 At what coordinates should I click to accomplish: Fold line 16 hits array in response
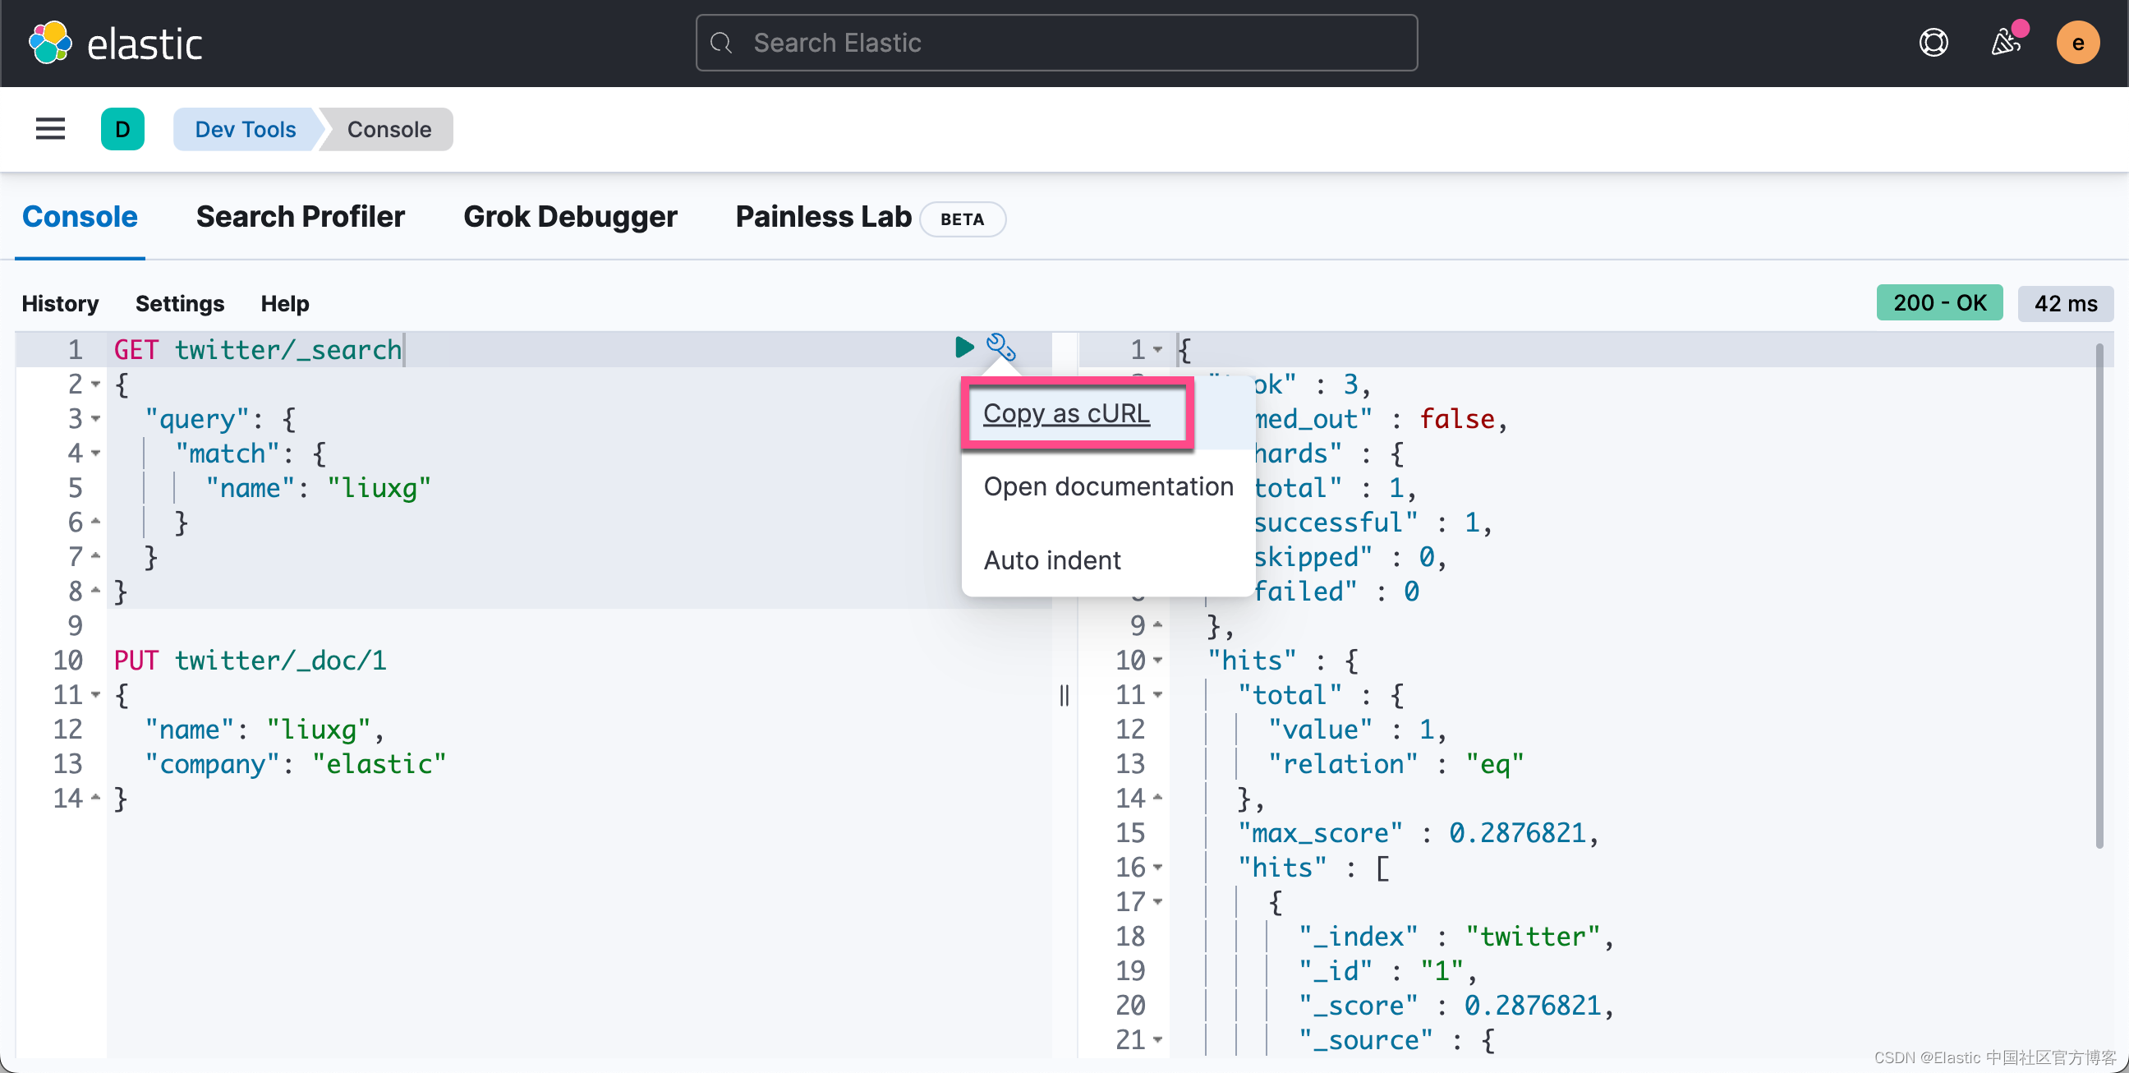point(1158,867)
